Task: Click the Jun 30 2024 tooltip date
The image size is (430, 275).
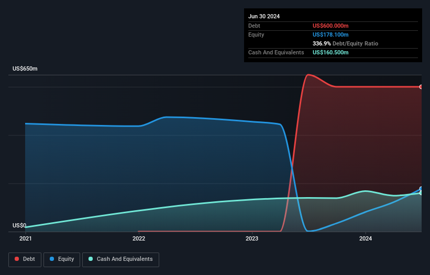Action: pos(264,16)
